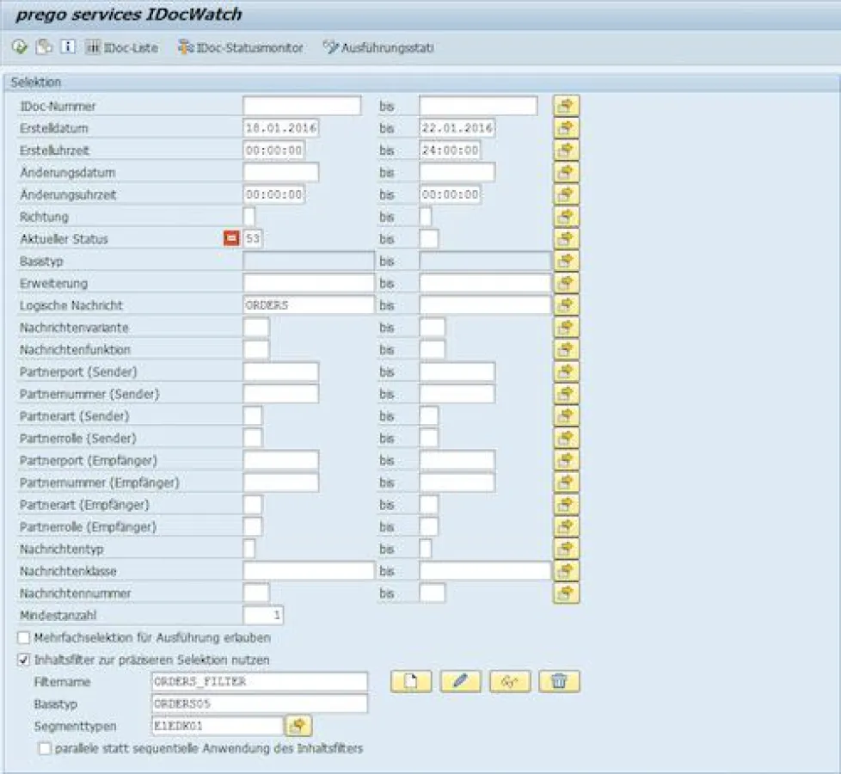Click the Execute clock icon in toolbar
The width and height of the screenshot is (841, 774).
pos(21,47)
